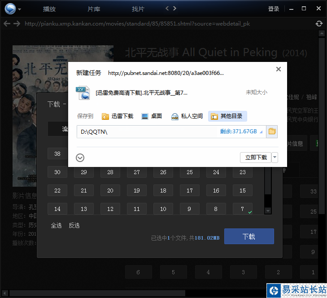This screenshot has height=298, width=327.
Task: Choose 桌面 as the save location
Action: (152, 116)
